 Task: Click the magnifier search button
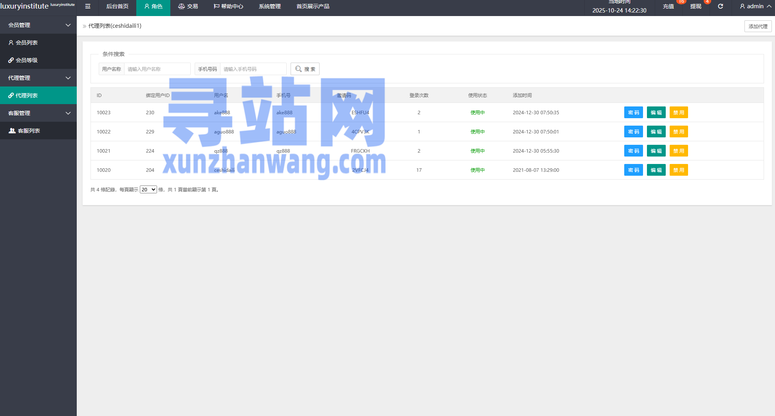(305, 69)
